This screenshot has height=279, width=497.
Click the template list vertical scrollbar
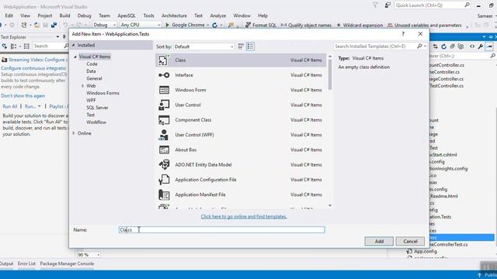click(x=330, y=74)
